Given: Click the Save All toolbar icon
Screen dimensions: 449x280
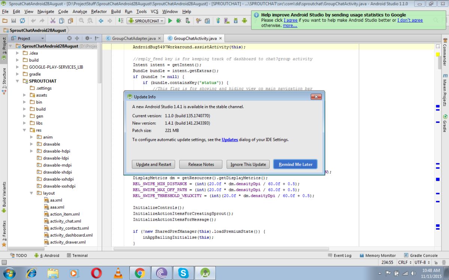Looking at the screenshot, I should coord(13,21).
